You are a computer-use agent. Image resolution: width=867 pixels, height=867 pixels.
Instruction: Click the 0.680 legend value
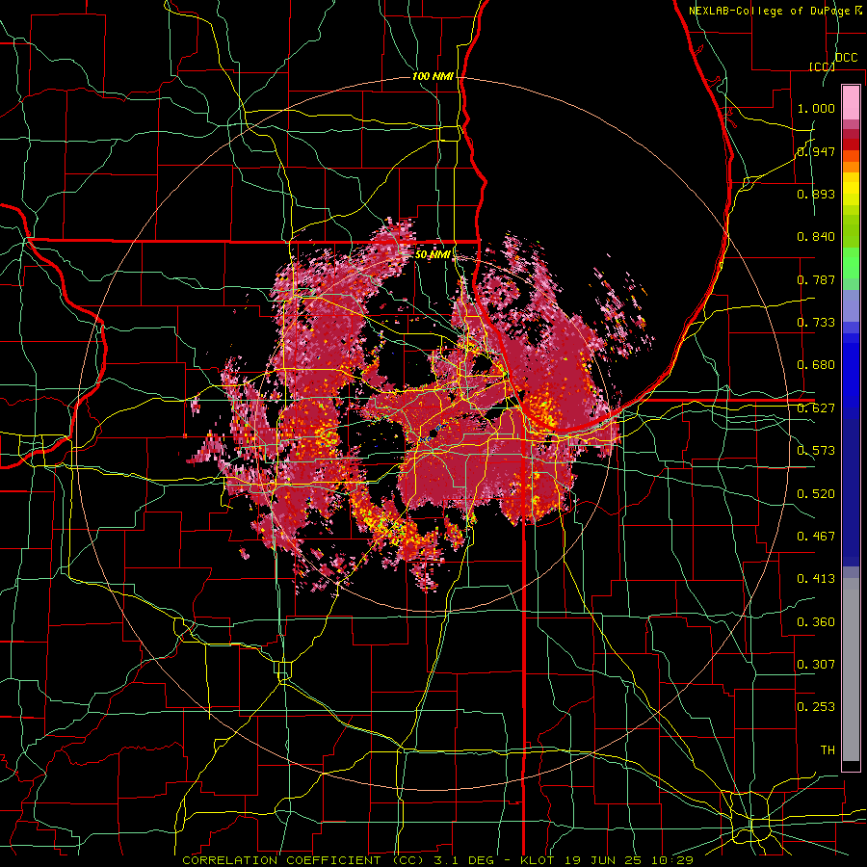point(816,365)
